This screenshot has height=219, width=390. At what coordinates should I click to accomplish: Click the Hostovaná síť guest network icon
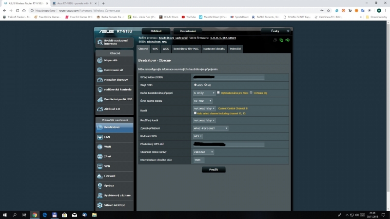100,70
